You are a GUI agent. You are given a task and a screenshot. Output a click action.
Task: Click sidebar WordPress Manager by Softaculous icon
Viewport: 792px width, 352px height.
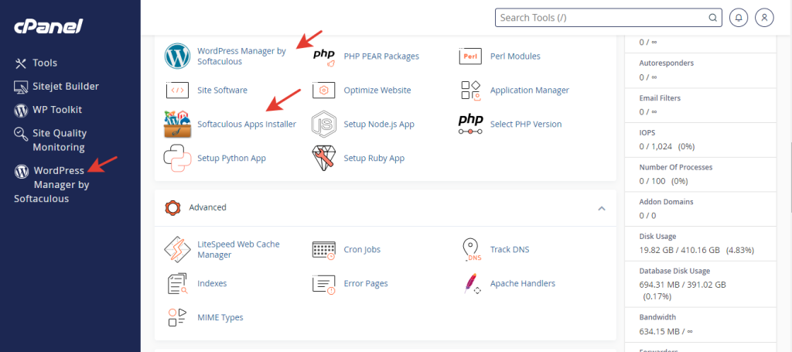(21, 172)
